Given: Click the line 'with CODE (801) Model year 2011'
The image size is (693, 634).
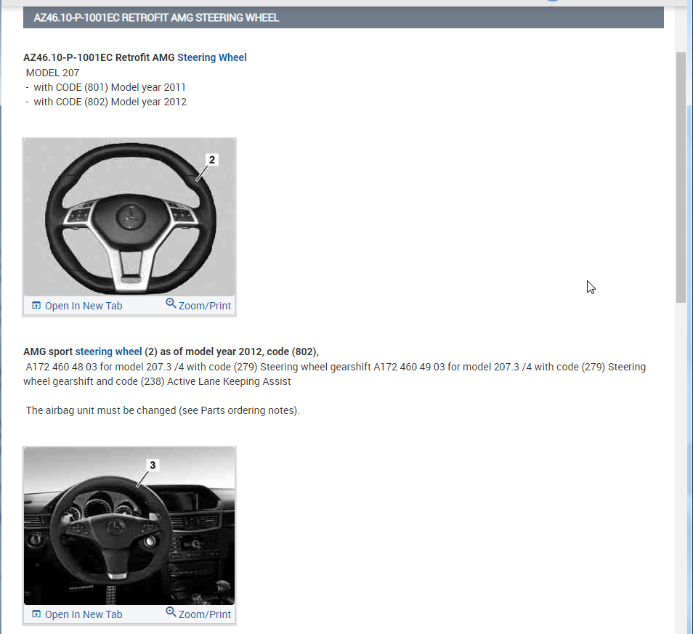Looking at the screenshot, I should point(110,87).
